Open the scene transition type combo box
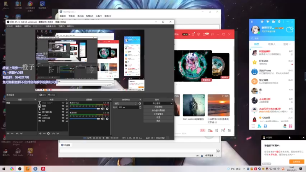 point(125,104)
